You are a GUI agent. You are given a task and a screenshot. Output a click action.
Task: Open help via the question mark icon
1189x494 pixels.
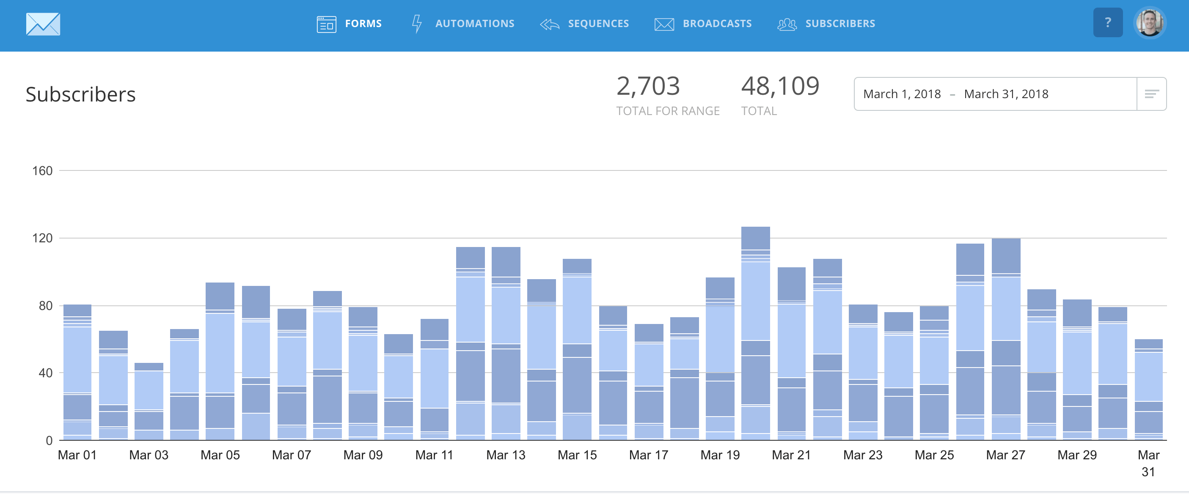(x=1108, y=22)
